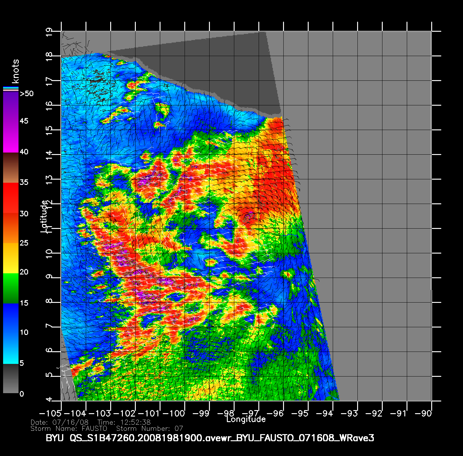This screenshot has height=456, width=463.
Task: Click the gray 0–5 knots legend band
Action: pyautogui.click(x=11, y=379)
